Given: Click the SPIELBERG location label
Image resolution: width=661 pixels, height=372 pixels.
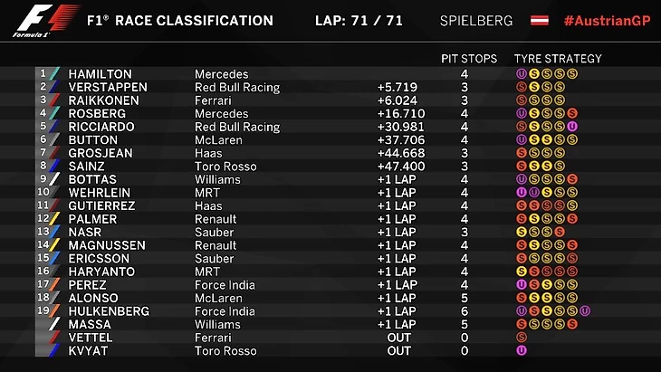Looking at the screenshot, I should pos(475,20).
